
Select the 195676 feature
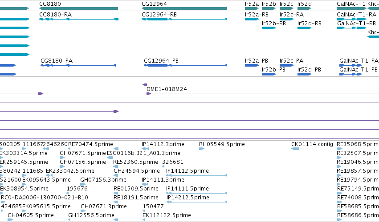(68, 193)
